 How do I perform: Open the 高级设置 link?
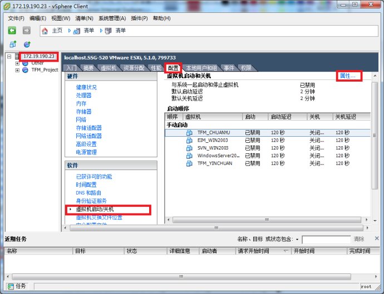(86, 144)
